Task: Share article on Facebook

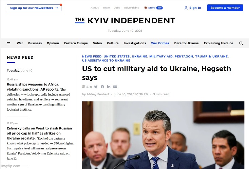Action: tap(102, 87)
